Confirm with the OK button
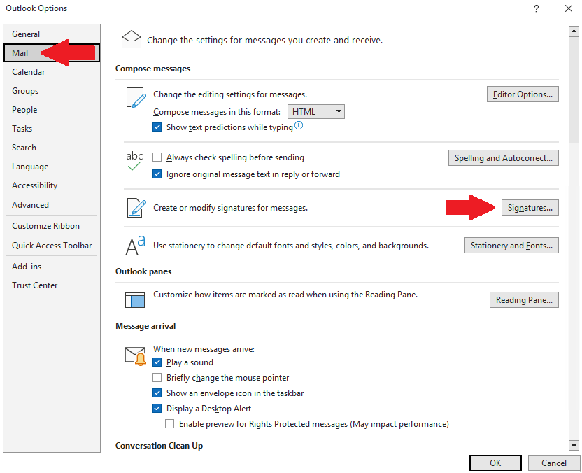The width and height of the screenshot is (582, 473). pos(495,463)
